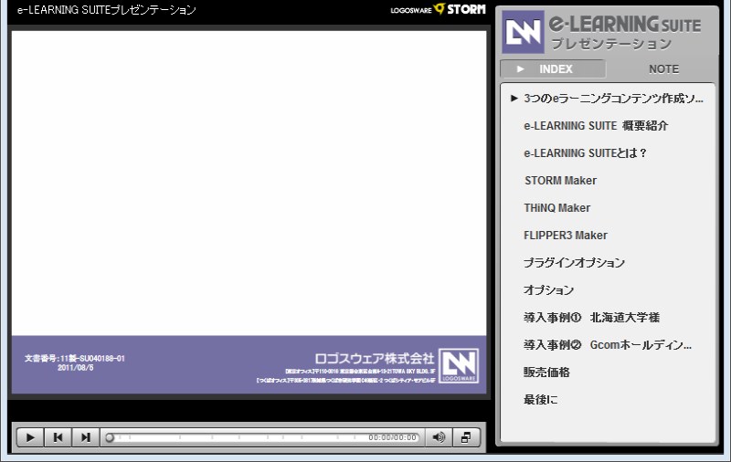Viewport: 731px width, 462px height.
Task: Go to the 最後に section
Action: (x=540, y=400)
